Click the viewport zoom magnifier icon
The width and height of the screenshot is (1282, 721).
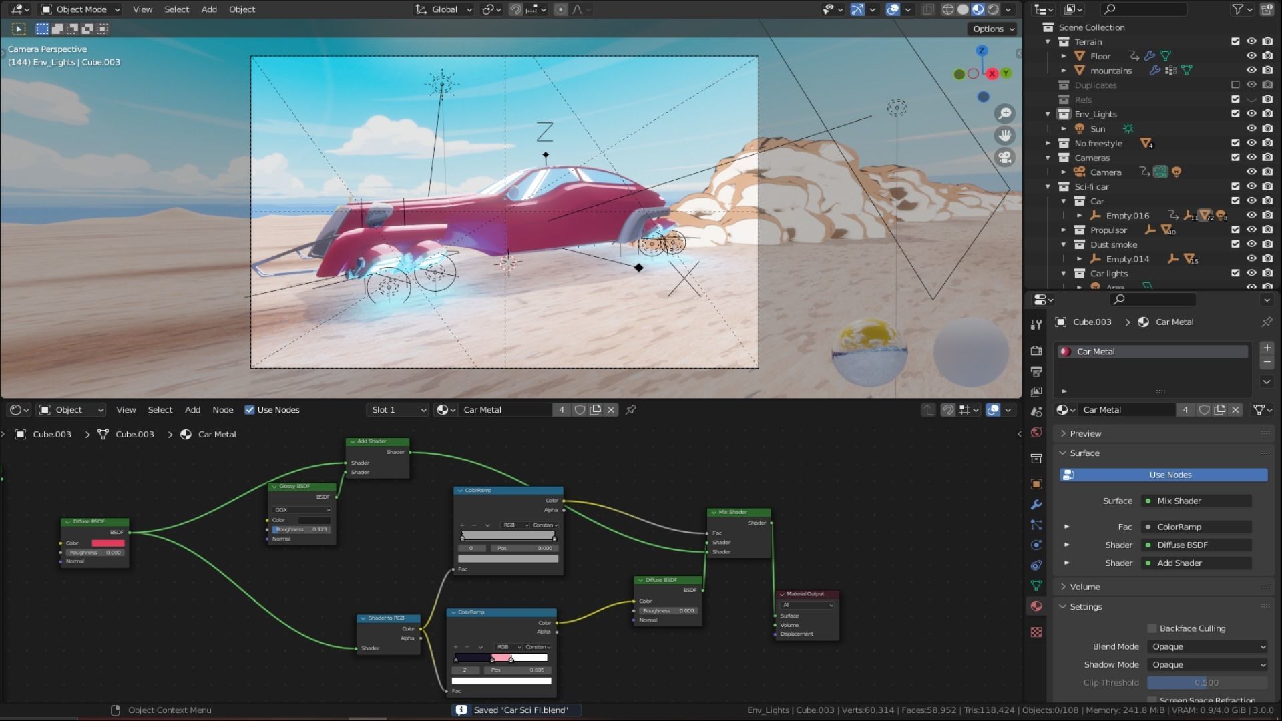coord(1004,113)
